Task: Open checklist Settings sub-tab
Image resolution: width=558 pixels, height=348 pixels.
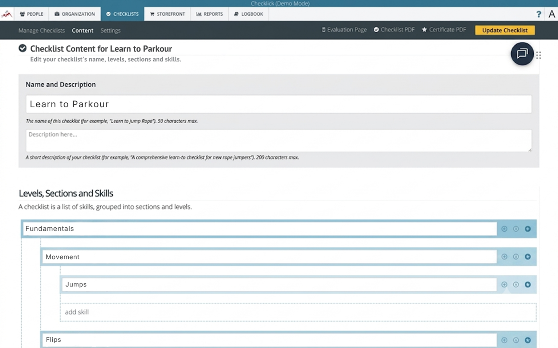Action: click(110, 30)
